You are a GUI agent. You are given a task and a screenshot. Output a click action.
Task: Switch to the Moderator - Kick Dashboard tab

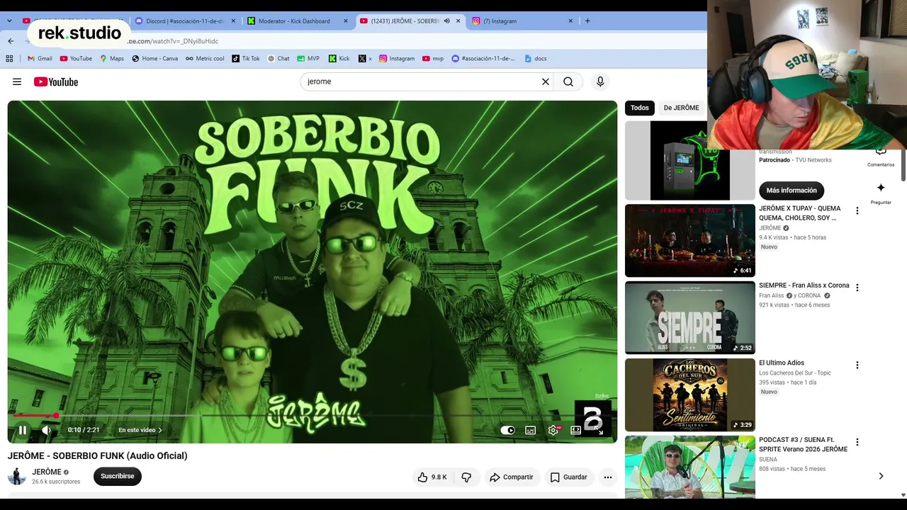(x=298, y=21)
